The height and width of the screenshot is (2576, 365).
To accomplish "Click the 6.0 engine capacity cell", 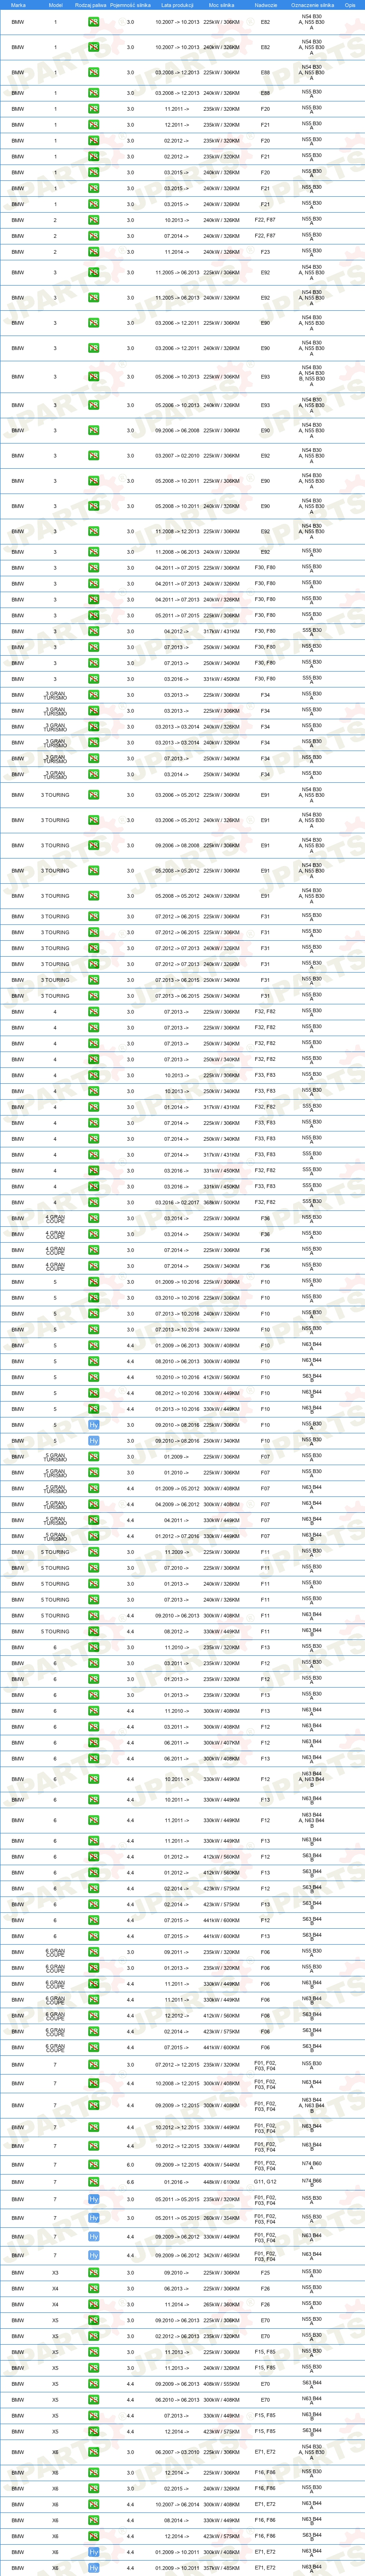I will tap(130, 2165).
